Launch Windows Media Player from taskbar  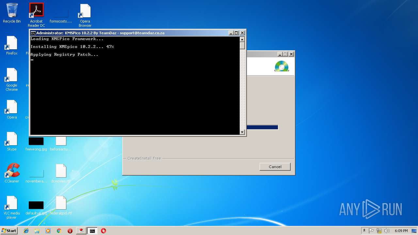[48, 231]
